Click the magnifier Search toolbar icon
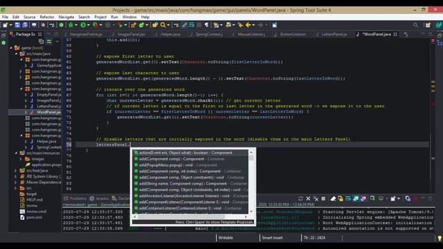This screenshot has height=249, width=443. [x=163, y=25]
